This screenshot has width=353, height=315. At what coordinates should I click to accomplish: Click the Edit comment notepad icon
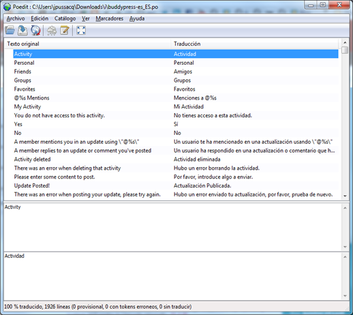(x=65, y=30)
